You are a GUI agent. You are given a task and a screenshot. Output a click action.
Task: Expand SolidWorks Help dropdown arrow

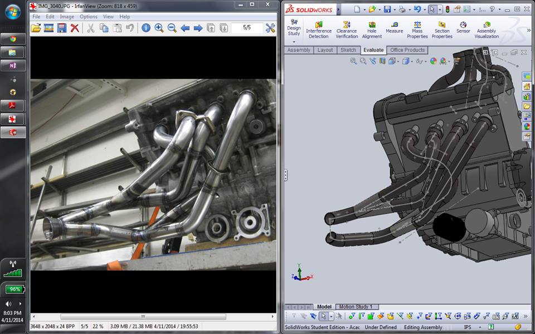coord(499,9)
